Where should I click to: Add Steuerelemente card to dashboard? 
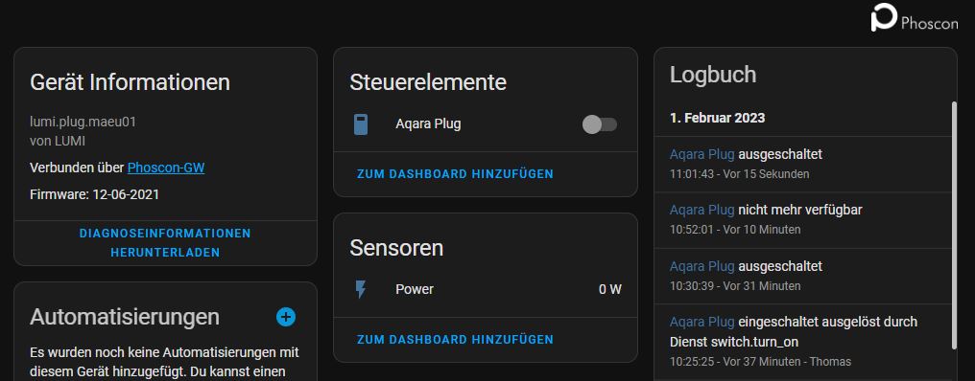point(455,174)
